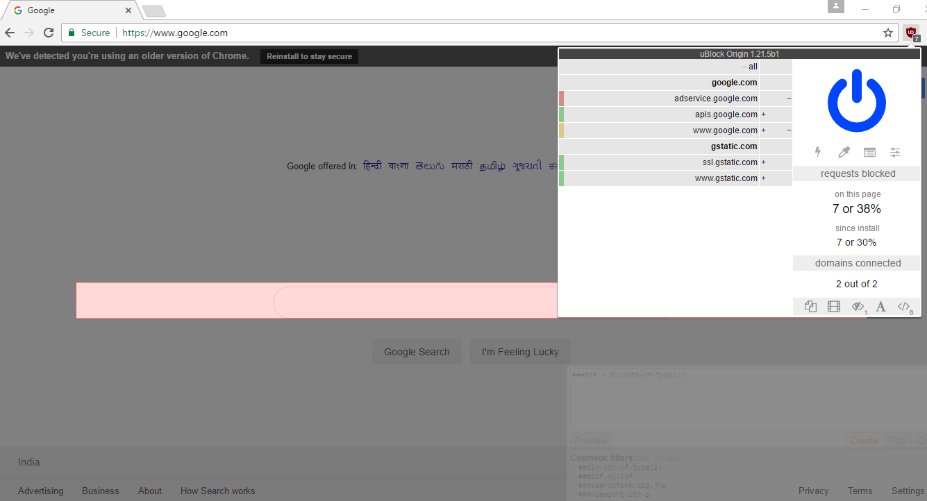
Task: Click the Pick button in picker dialog
Action: pos(898,441)
